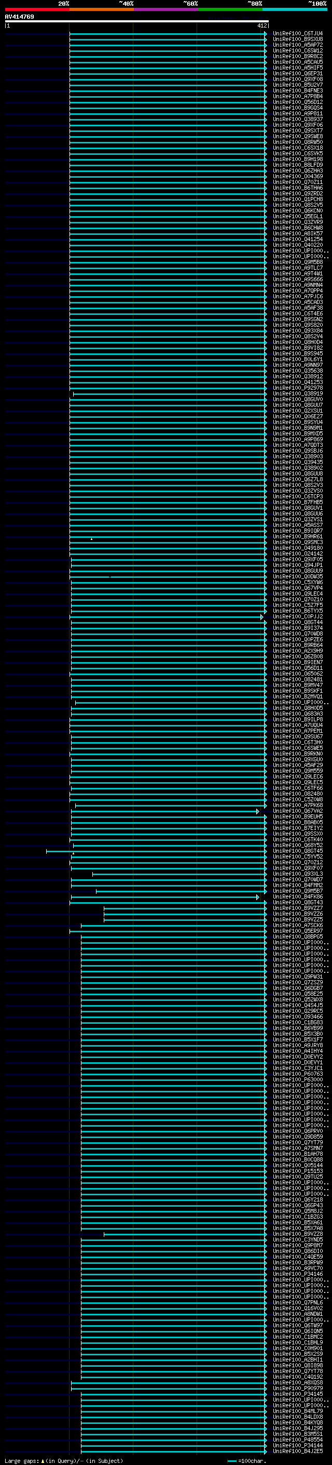Select the UniRef100_C6SWE5 label
Image resolution: width=332 pixels, height=1465 pixels.
click(x=297, y=748)
